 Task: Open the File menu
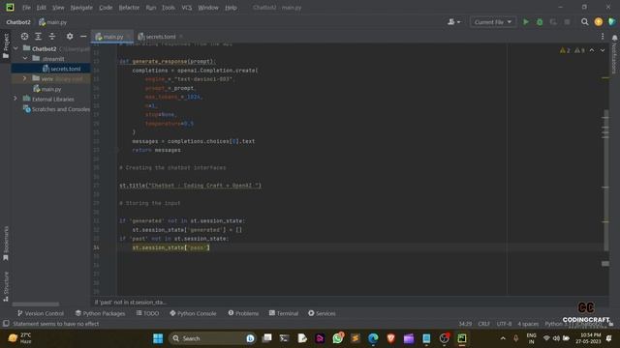click(x=26, y=8)
